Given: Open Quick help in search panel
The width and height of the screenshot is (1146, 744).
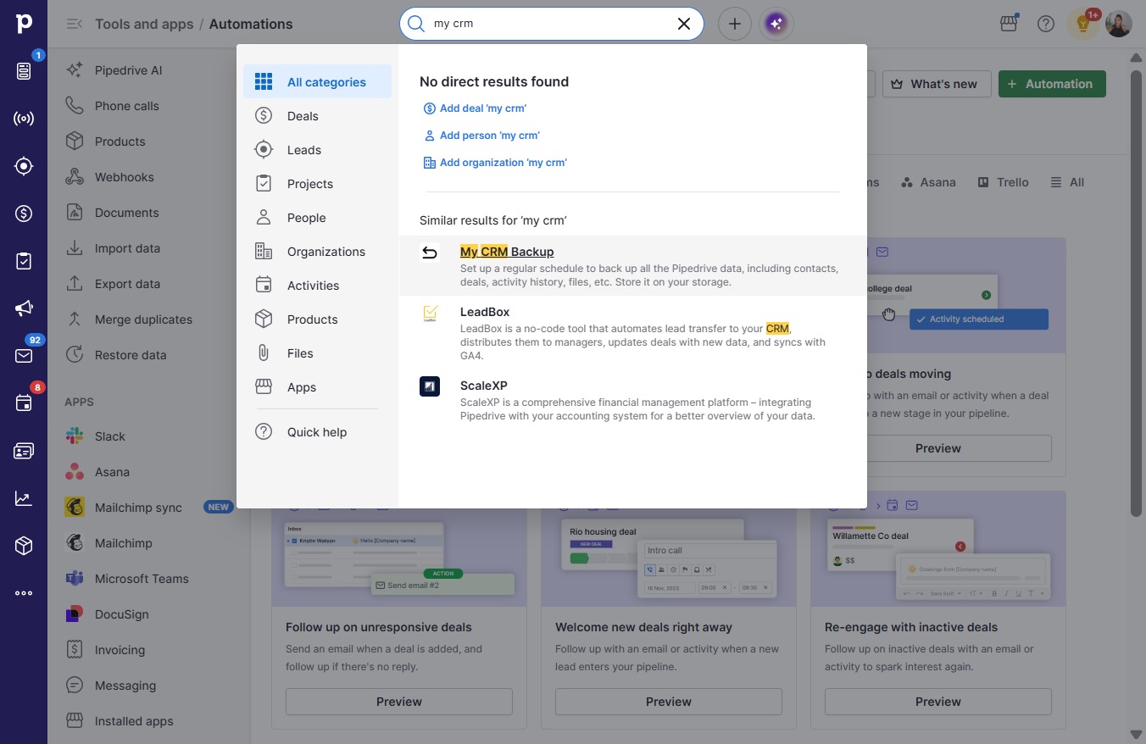Looking at the screenshot, I should point(317,432).
